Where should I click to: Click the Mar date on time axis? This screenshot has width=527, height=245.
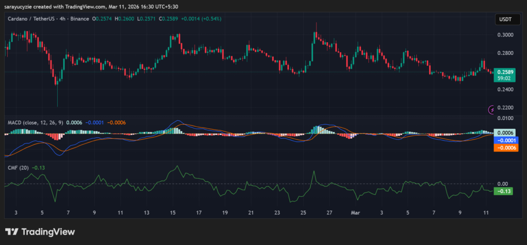(355, 212)
